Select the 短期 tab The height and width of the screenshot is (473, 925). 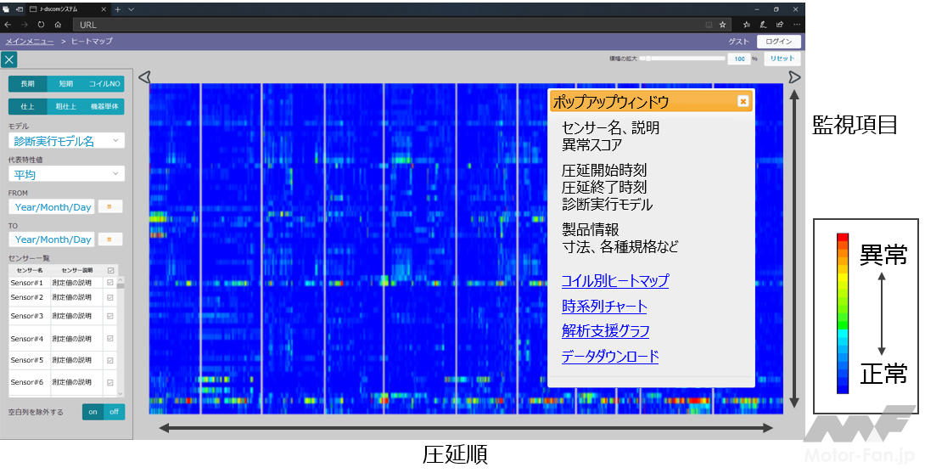click(66, 84)
